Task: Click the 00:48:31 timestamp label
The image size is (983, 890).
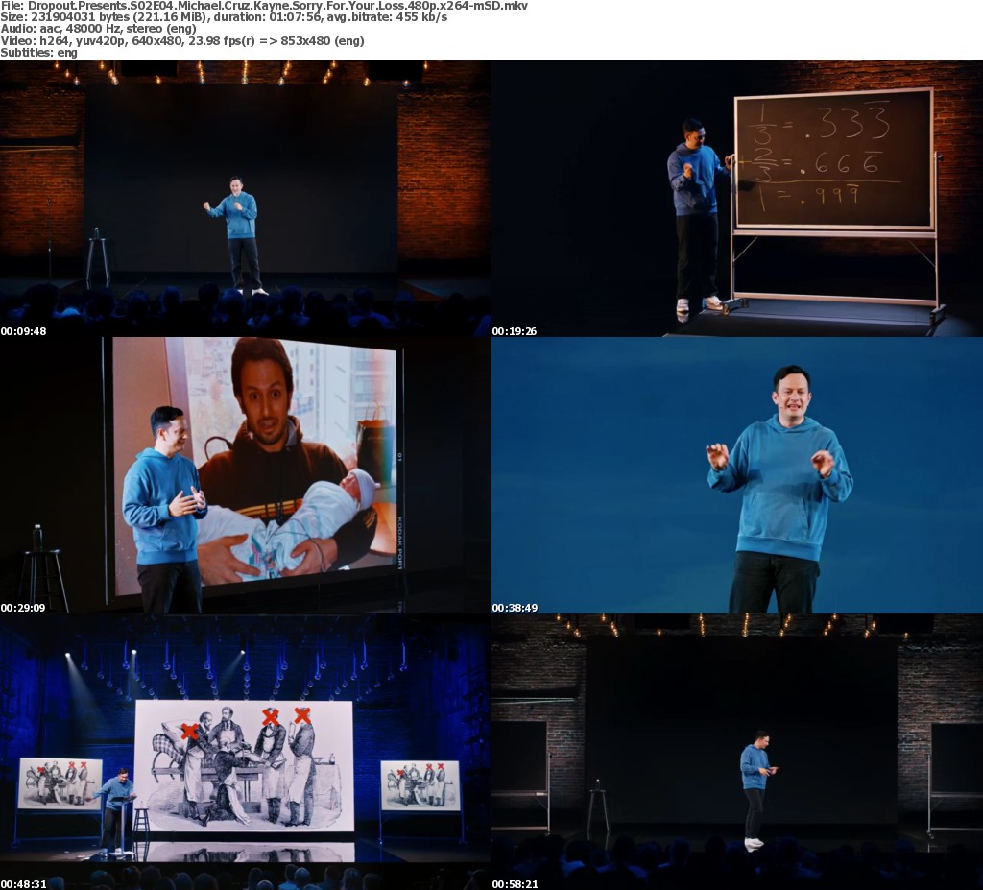Action: click(x=24, y=883)
